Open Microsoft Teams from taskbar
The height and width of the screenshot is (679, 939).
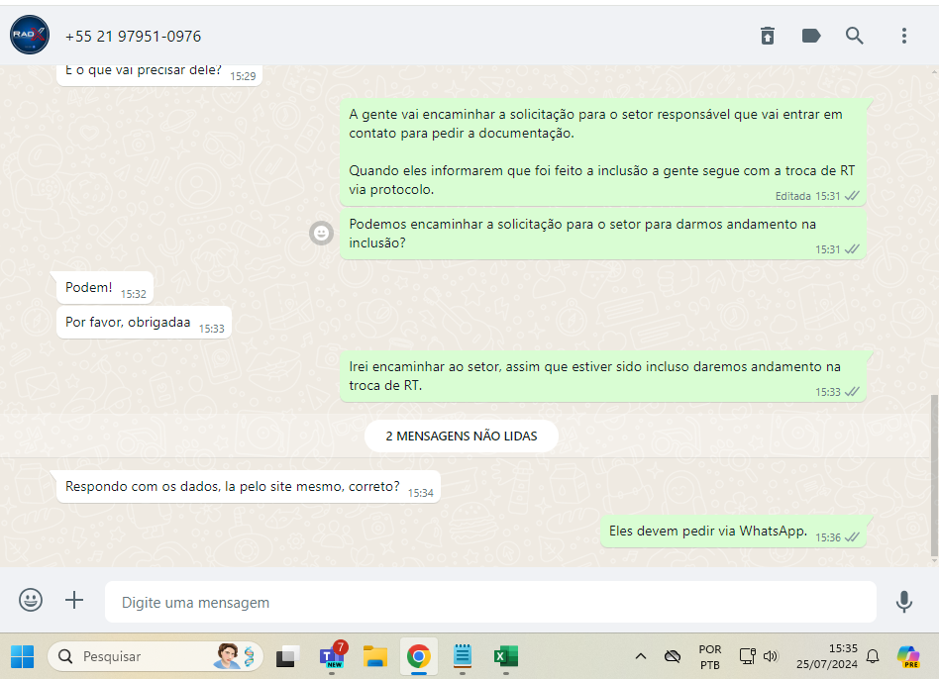[x=332, y=656]
